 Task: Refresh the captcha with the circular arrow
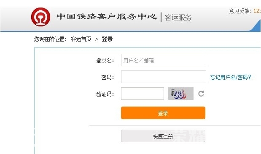click(x=201, y=94)
